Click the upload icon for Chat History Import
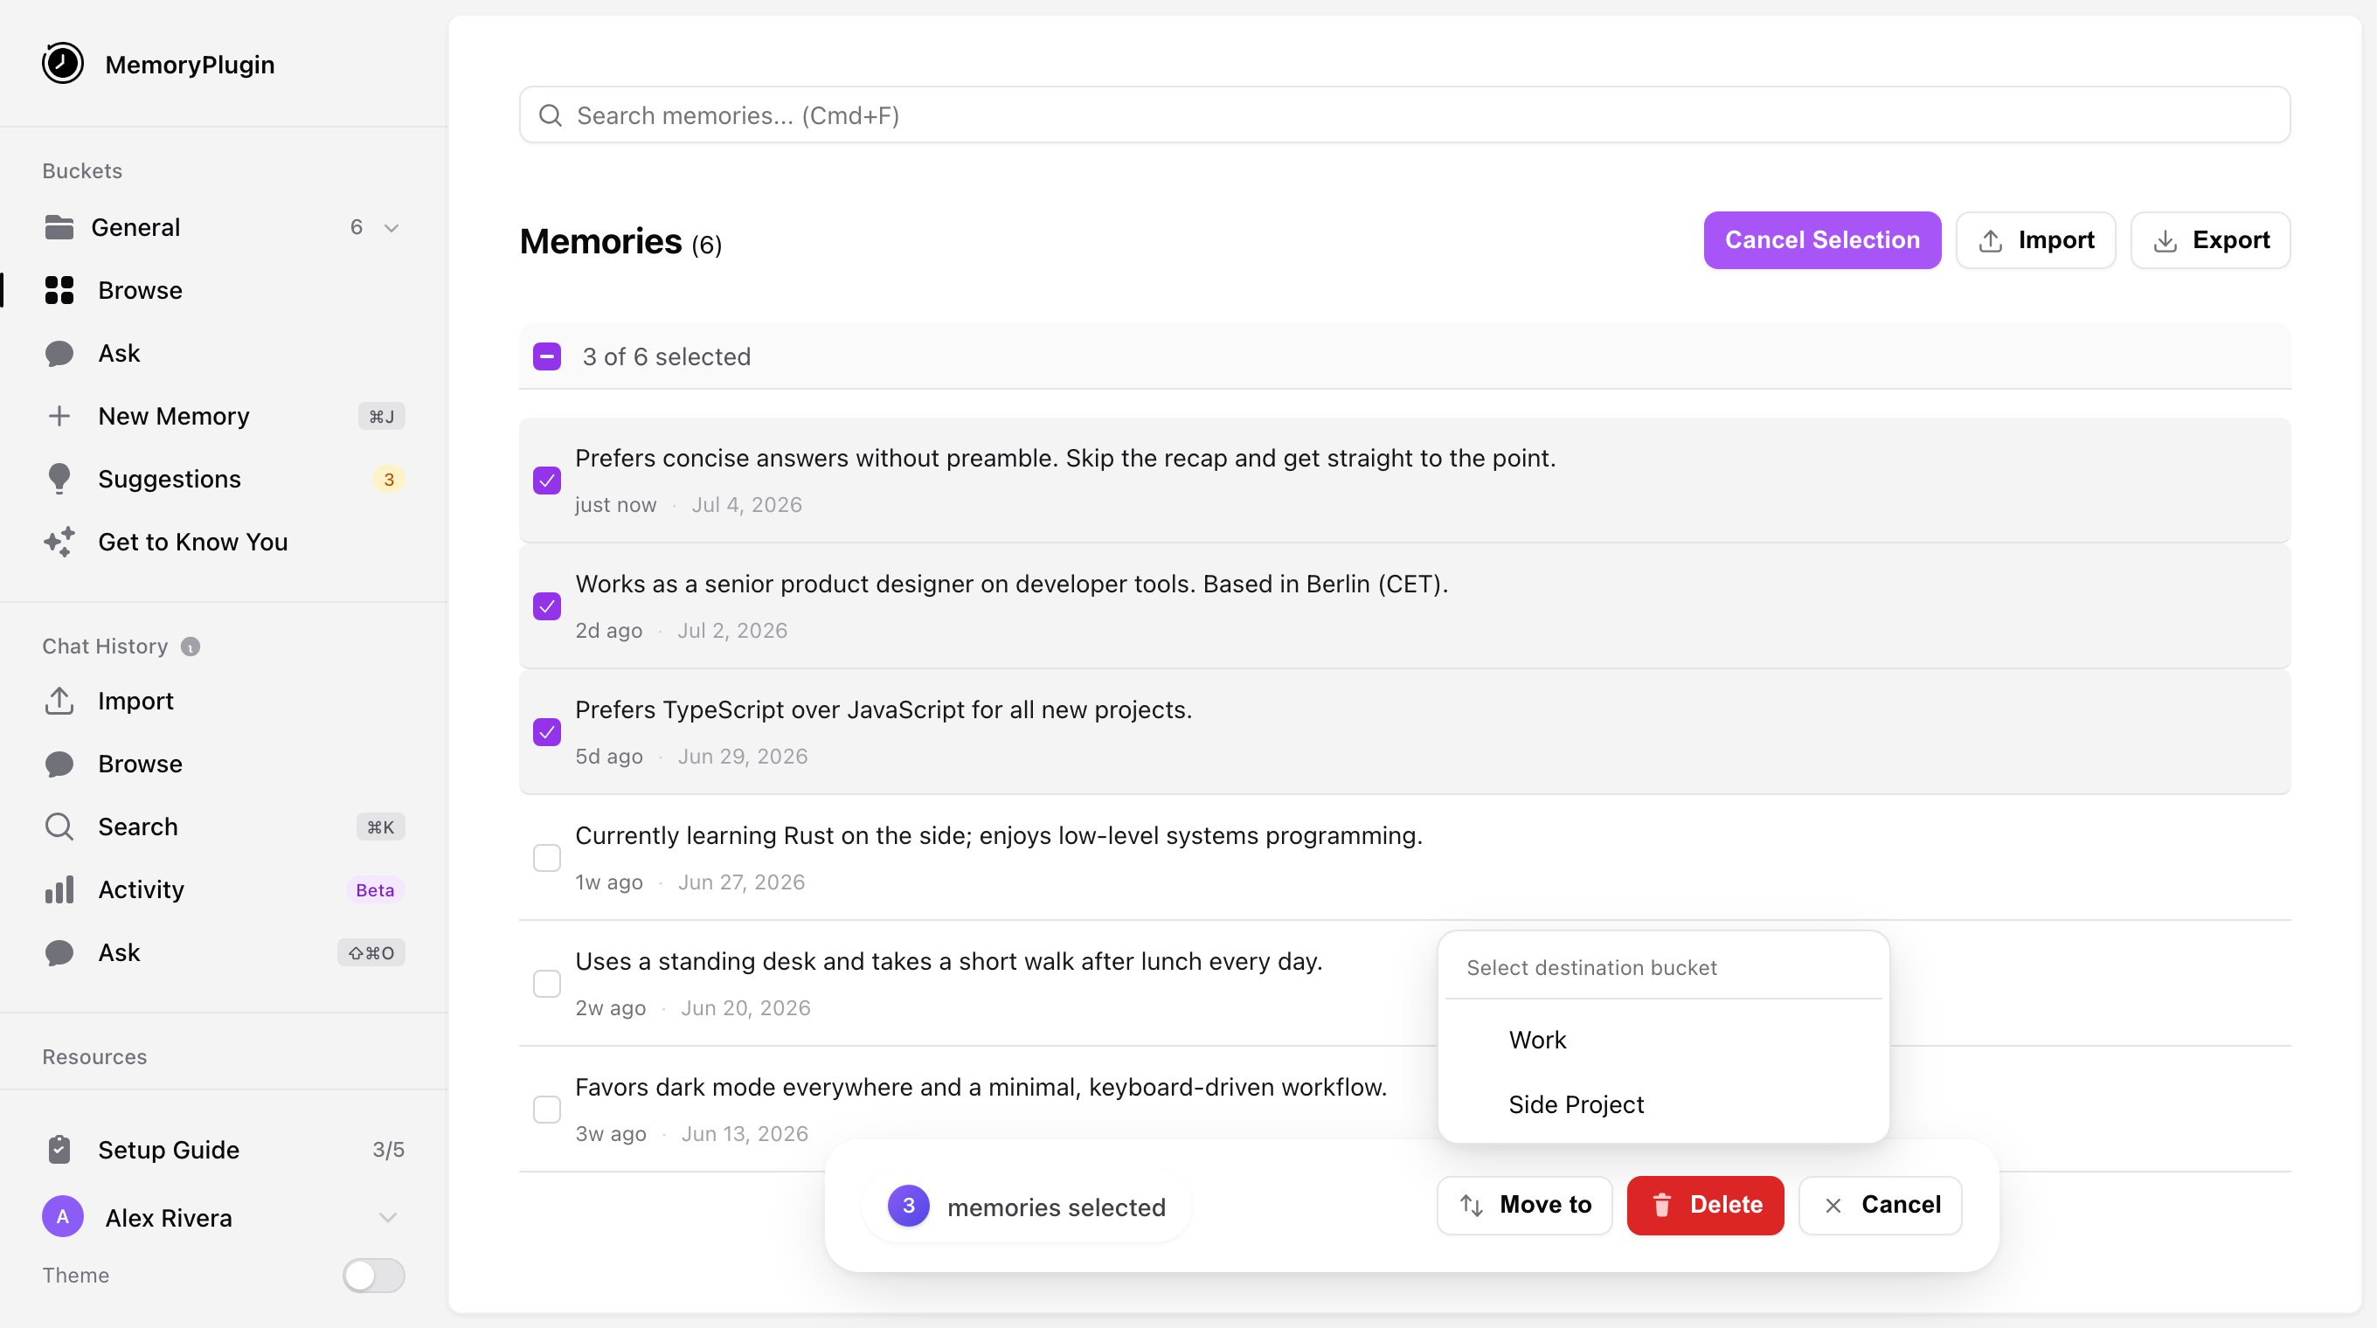The width and height of the screenshot is (2377, 1328). tap(59, 701)
